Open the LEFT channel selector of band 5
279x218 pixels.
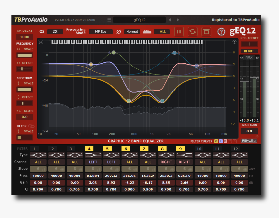[111, 162]
